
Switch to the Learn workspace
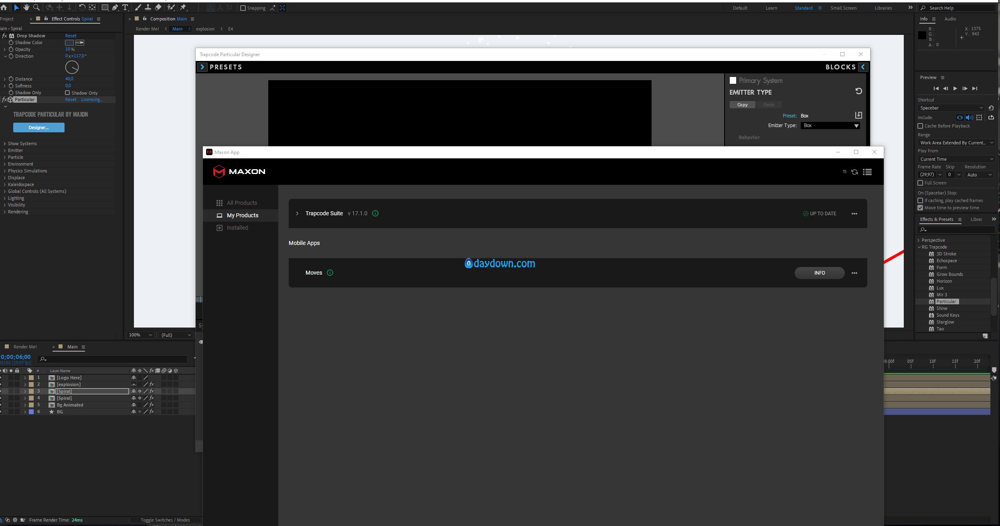tap(771, 8)
